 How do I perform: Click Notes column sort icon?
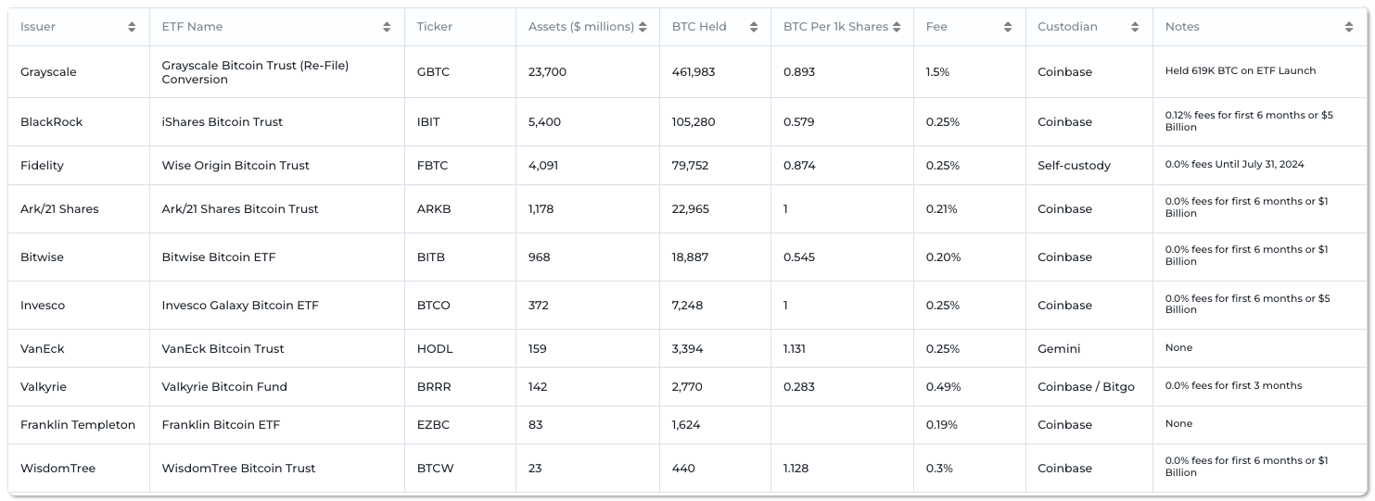tap(1348, 27)
